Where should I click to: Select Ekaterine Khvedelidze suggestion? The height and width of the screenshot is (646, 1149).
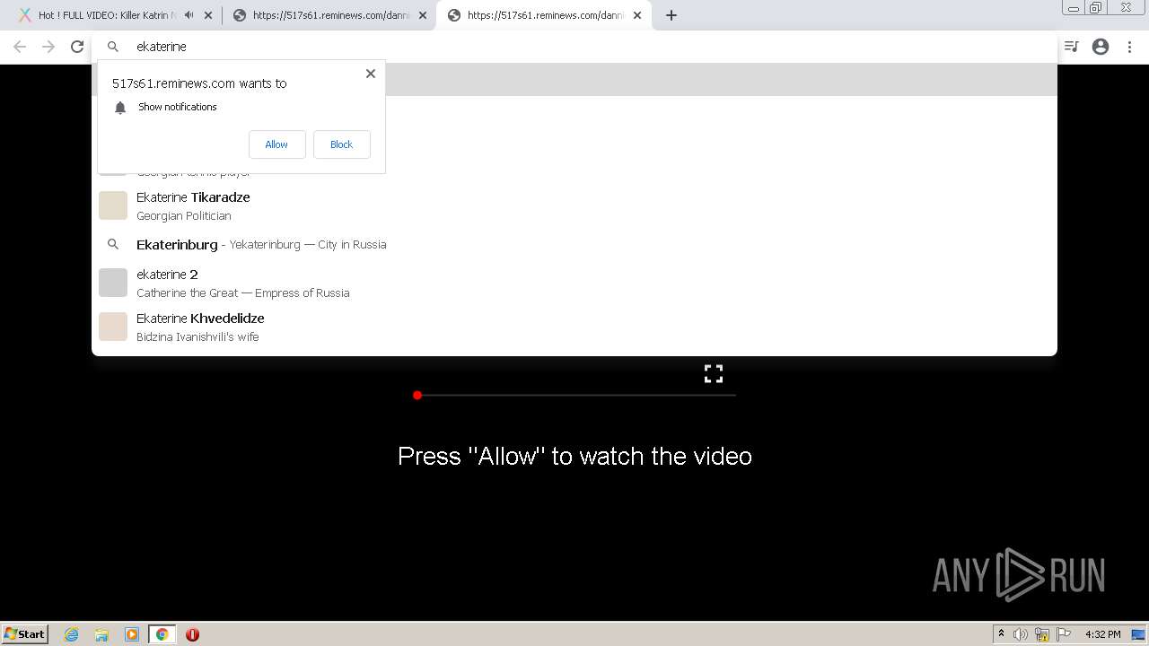click(574, 327)
